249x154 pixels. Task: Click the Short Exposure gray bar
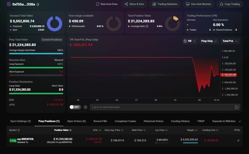(36, 75)
